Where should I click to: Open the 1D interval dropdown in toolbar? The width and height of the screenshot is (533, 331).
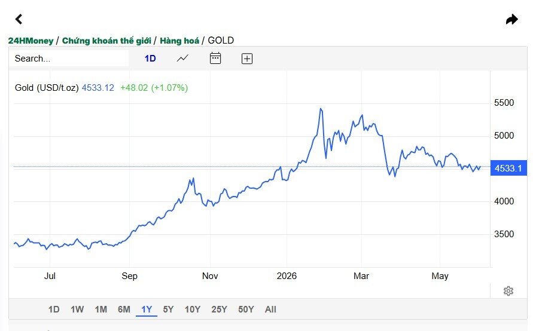pos(150,59)
